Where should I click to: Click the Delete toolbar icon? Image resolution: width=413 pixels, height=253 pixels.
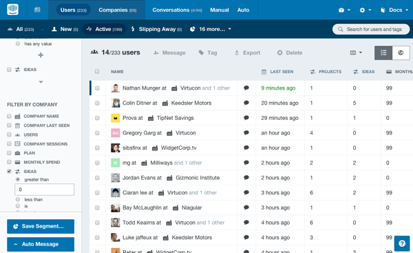[279, 53]
